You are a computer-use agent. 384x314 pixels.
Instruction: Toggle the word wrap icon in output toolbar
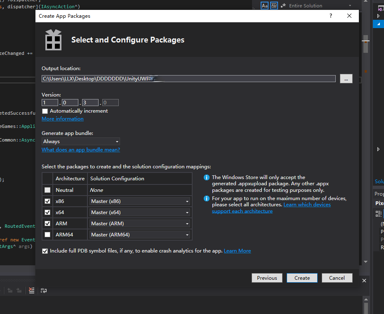tap(43, 290)
